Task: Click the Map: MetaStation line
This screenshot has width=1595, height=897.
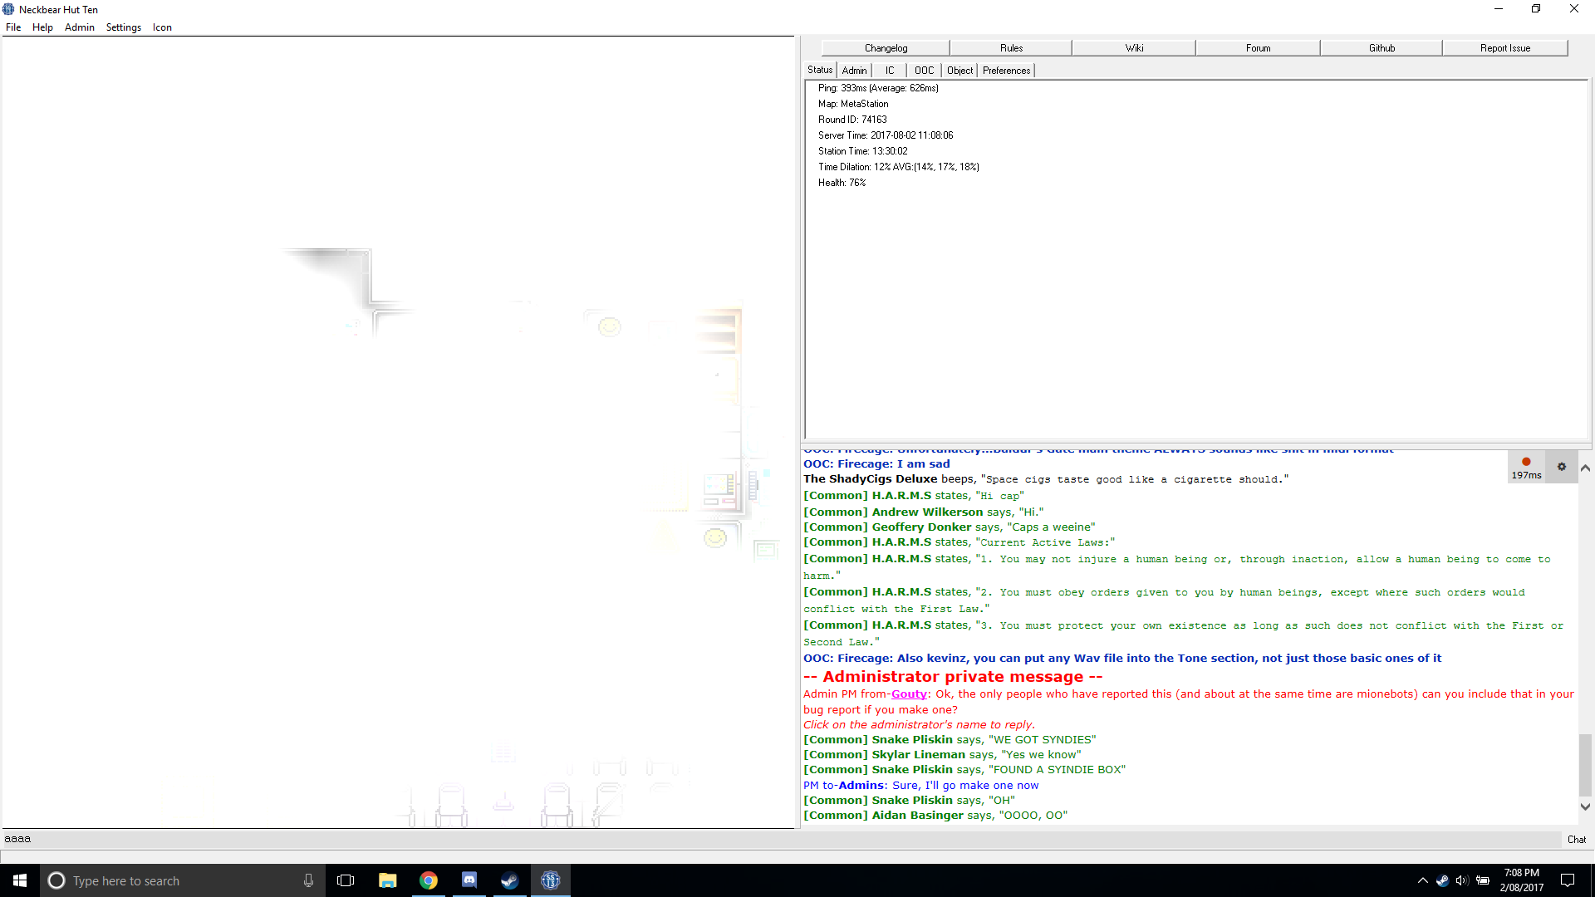Action: tap(853, 104)
